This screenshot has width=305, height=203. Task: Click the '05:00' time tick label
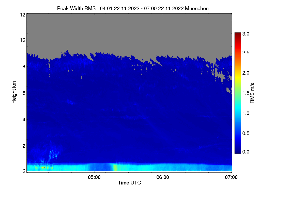click(x=94, y=177)
